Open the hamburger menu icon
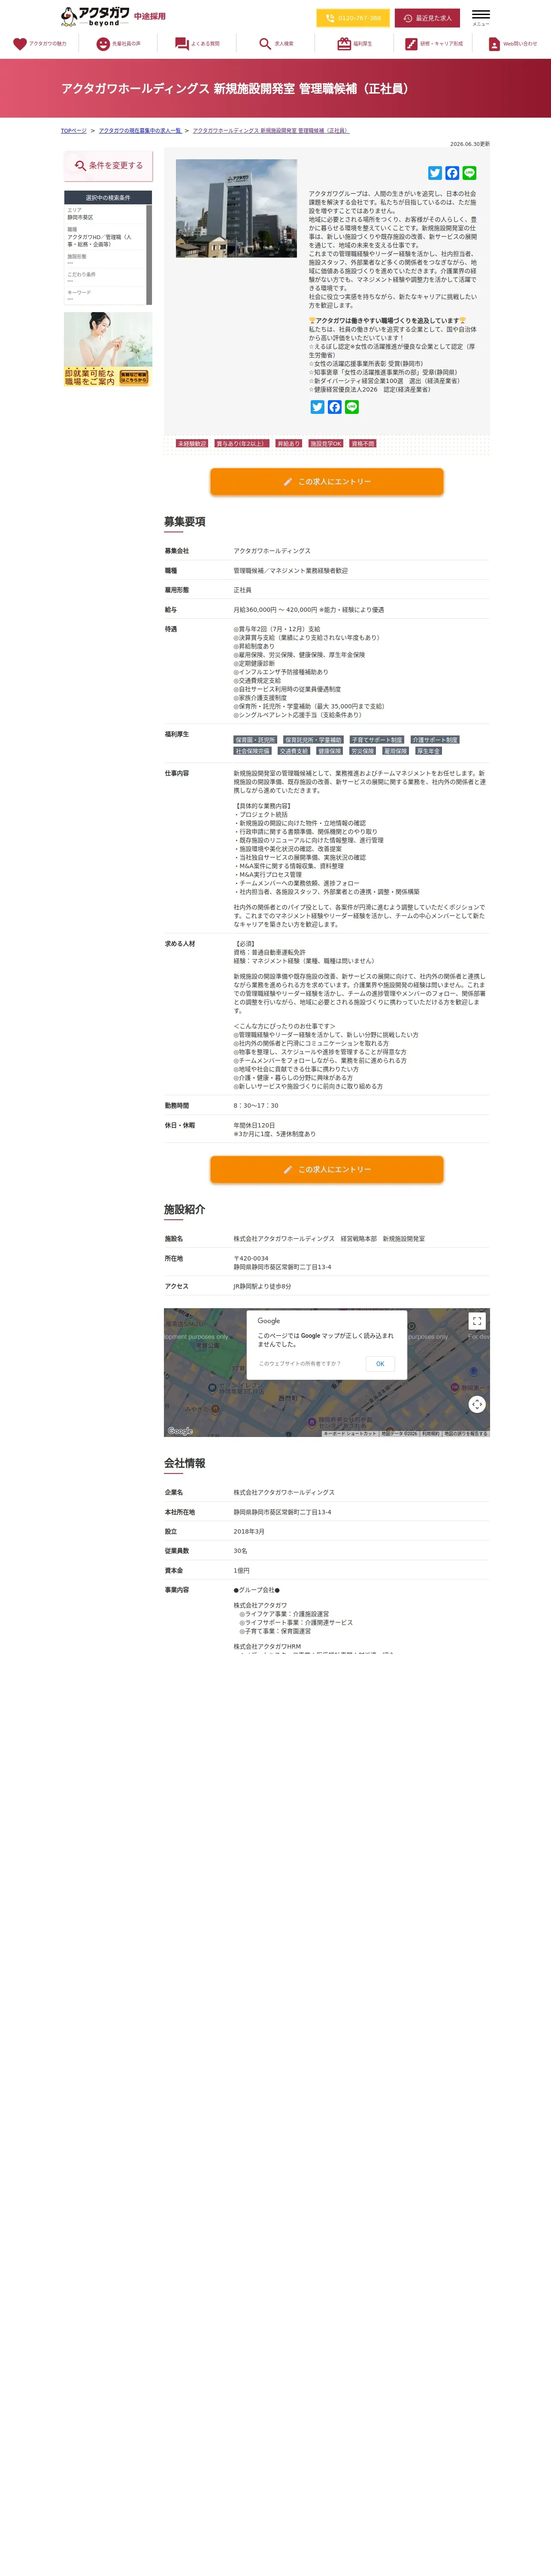 pos(480,17)
